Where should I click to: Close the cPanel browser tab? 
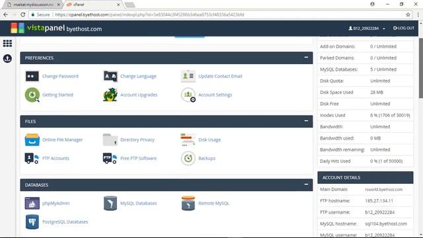pyautogui.click(x=118, y=5)
